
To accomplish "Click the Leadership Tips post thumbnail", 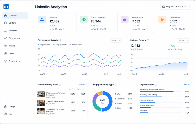I will 41,111.
